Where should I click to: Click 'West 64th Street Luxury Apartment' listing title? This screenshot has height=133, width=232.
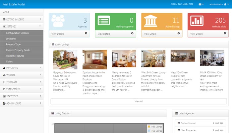153,74
